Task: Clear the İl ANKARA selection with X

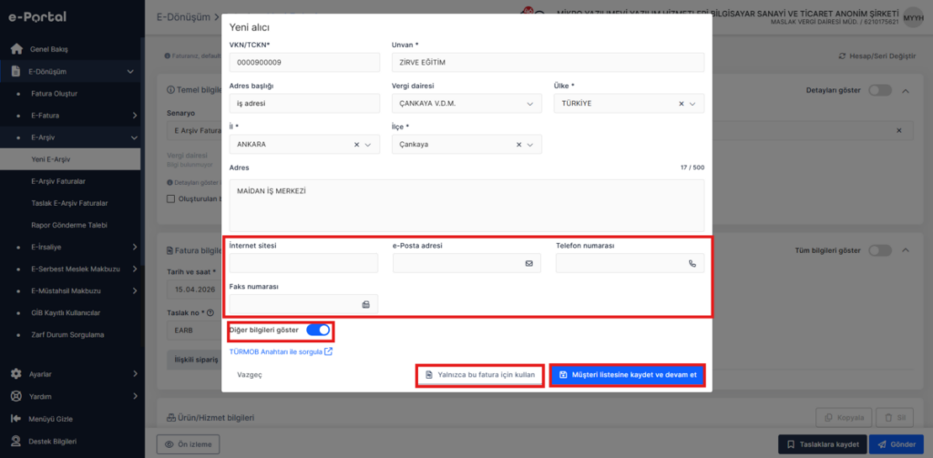Action: [x=356, y=145]
